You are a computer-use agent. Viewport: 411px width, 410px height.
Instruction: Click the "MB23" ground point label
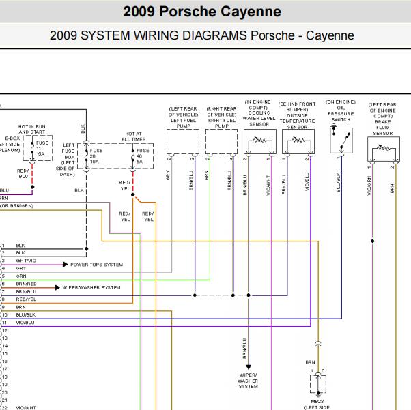pyautogui.click(x=317, y=401)
